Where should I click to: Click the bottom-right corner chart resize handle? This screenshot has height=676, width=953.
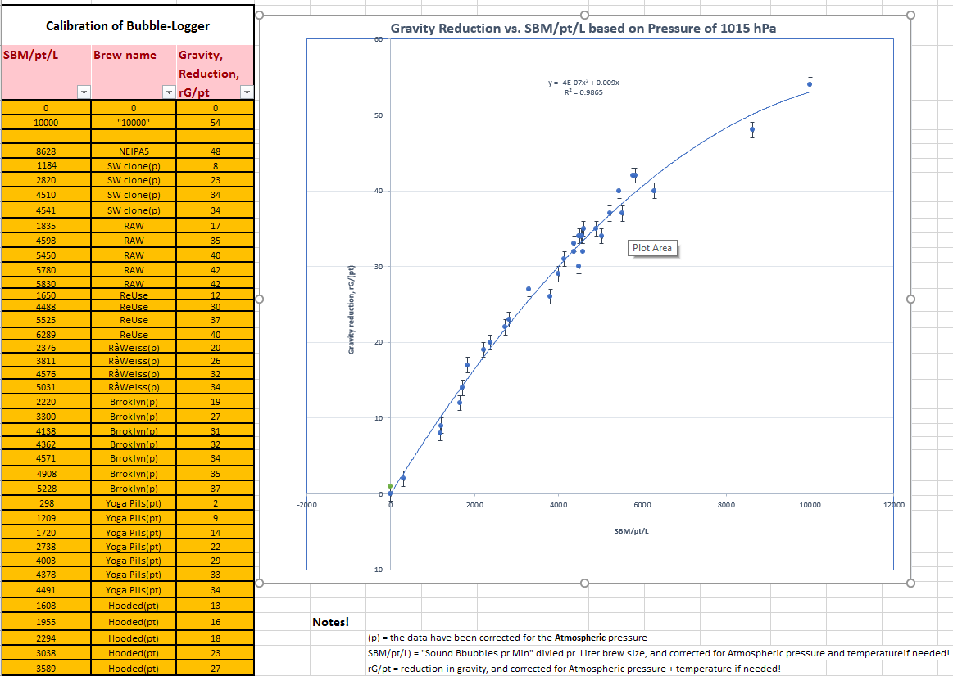pos(910,583)
